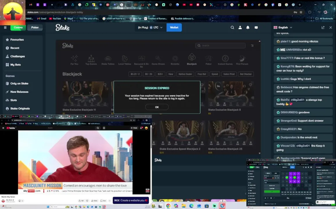Select the Top Games lobby category
Viewport: 336px width, 209px height.
[x=91, y=60]
